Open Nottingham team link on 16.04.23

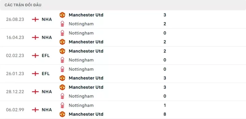[x=81, y=33]
